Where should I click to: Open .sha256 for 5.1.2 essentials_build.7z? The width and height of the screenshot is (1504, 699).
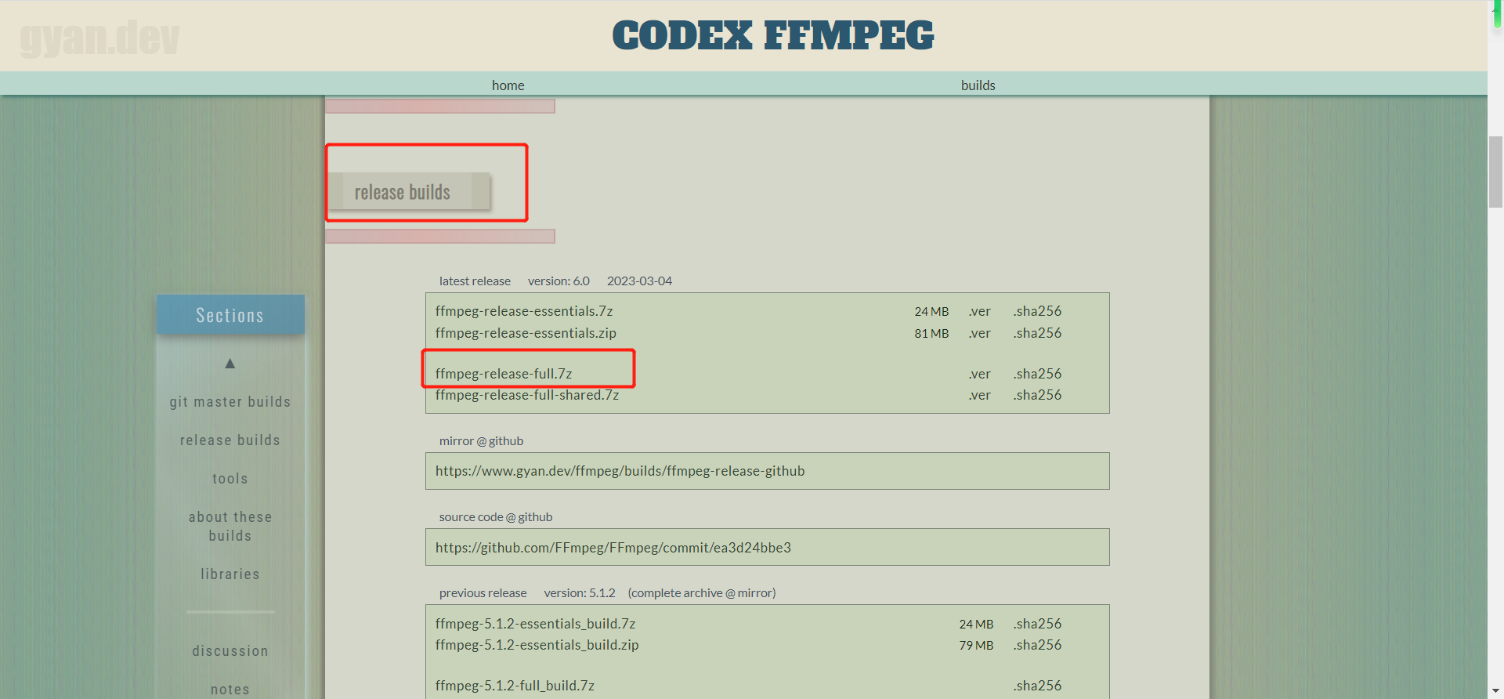1038,624
